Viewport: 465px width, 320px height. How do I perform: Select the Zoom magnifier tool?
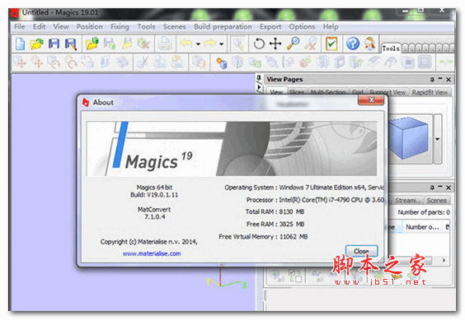tap(294, 44)
